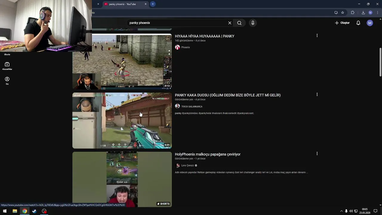Open video titled PANKY KAKA DUOSU
Image resolution: width=382 pixels, height=215 pixels.
tap(228, 95)
